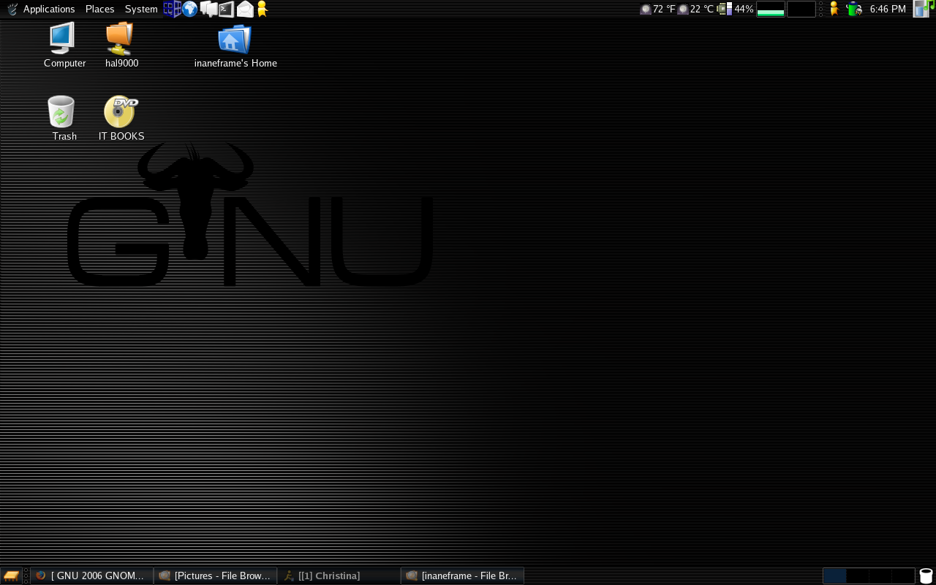Image resolution: width=936 pixels, height=585 pixels.
Task: Open the System menu
Action: pyautogui.click(x=141, y=9)
